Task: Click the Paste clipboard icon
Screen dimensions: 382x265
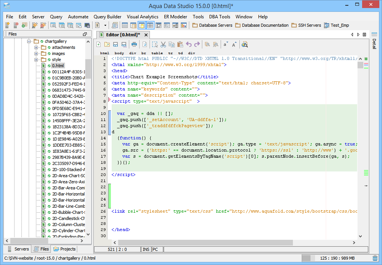Action: point(180,44)
